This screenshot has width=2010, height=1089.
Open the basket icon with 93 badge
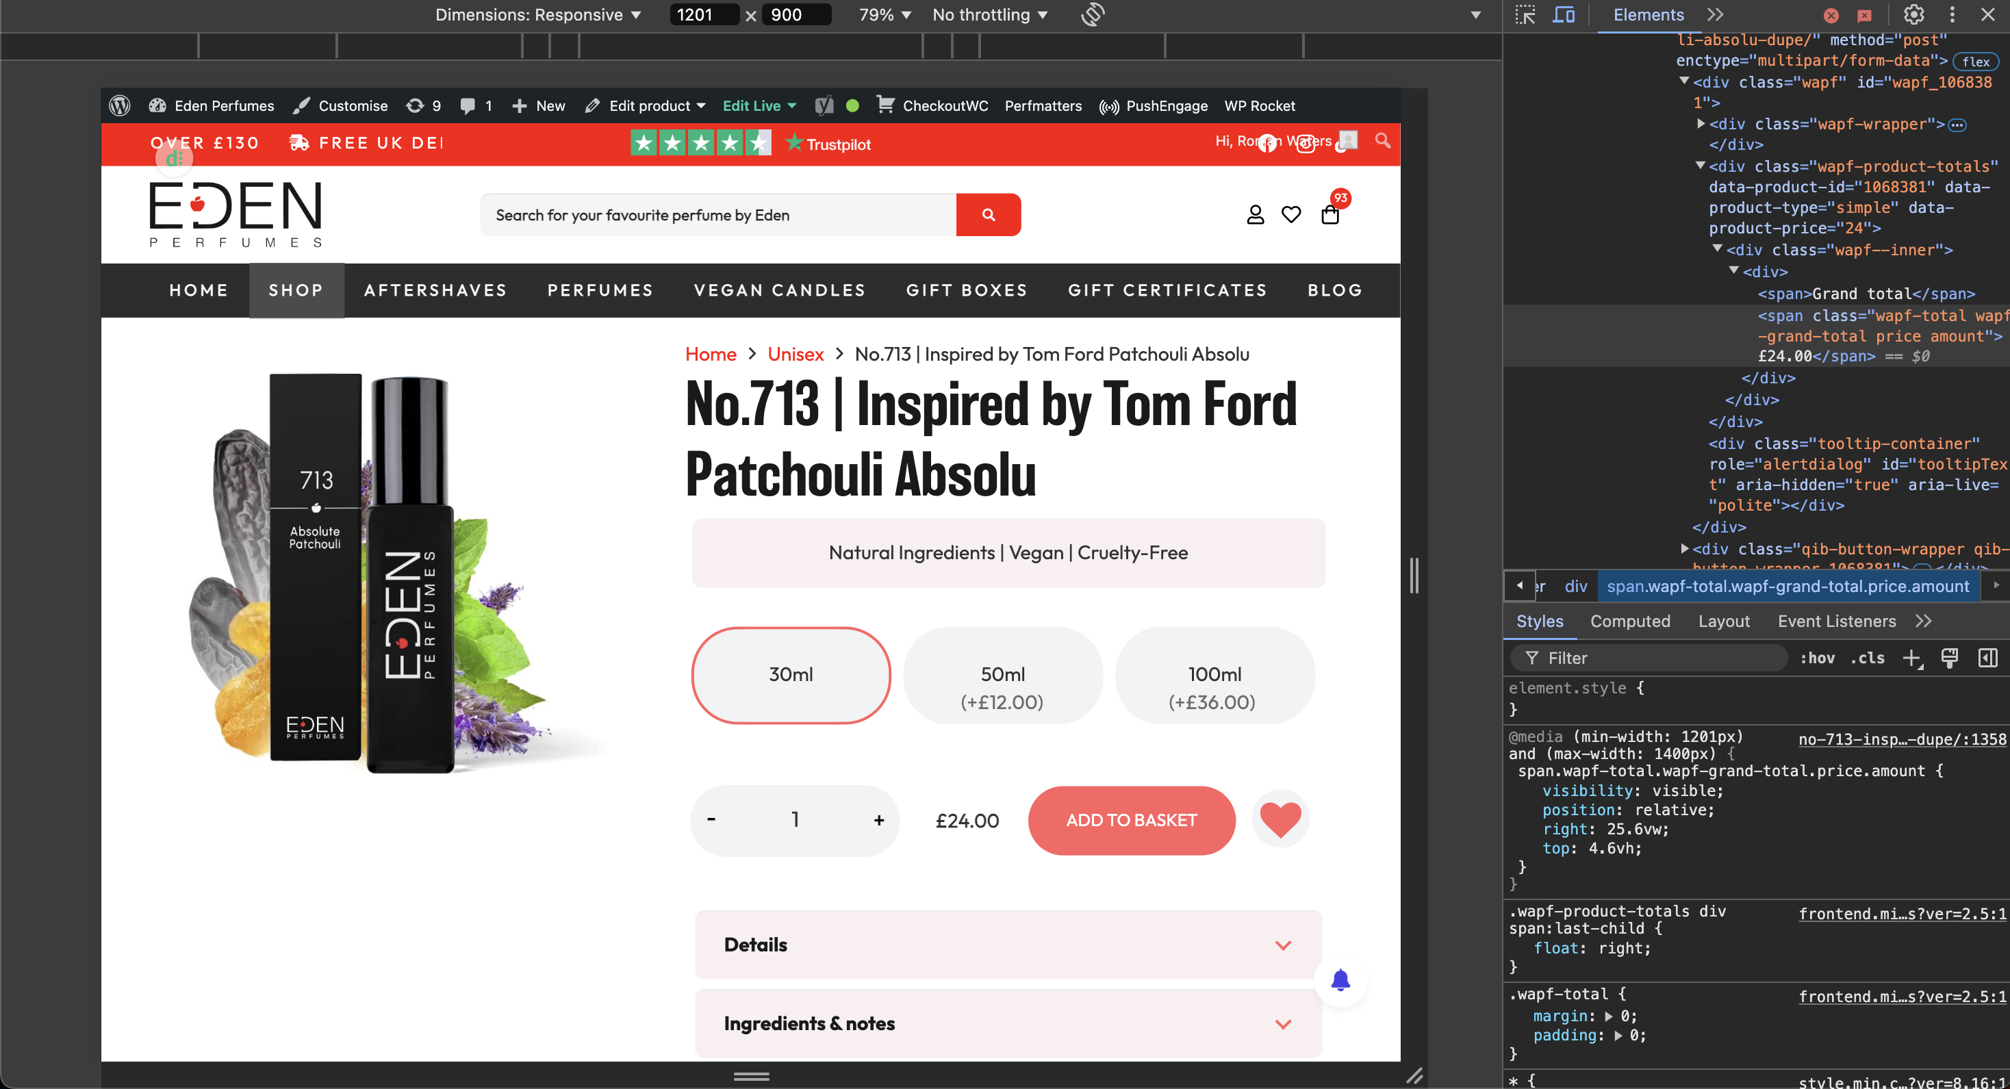(x=1330, y=214)
